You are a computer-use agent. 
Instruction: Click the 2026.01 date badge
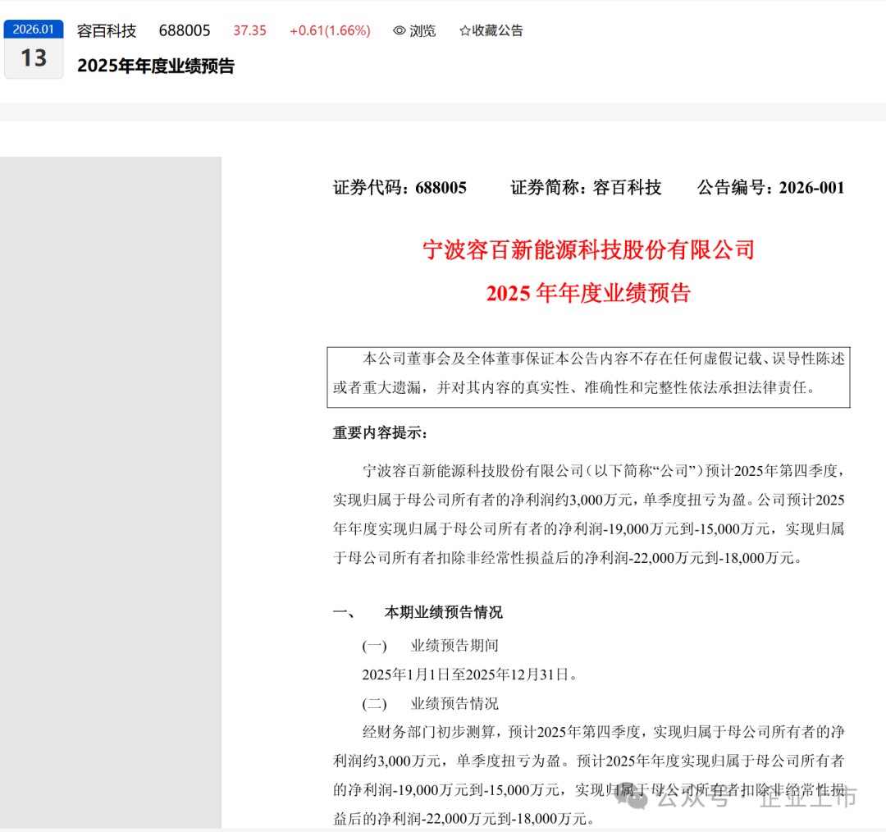34,30
